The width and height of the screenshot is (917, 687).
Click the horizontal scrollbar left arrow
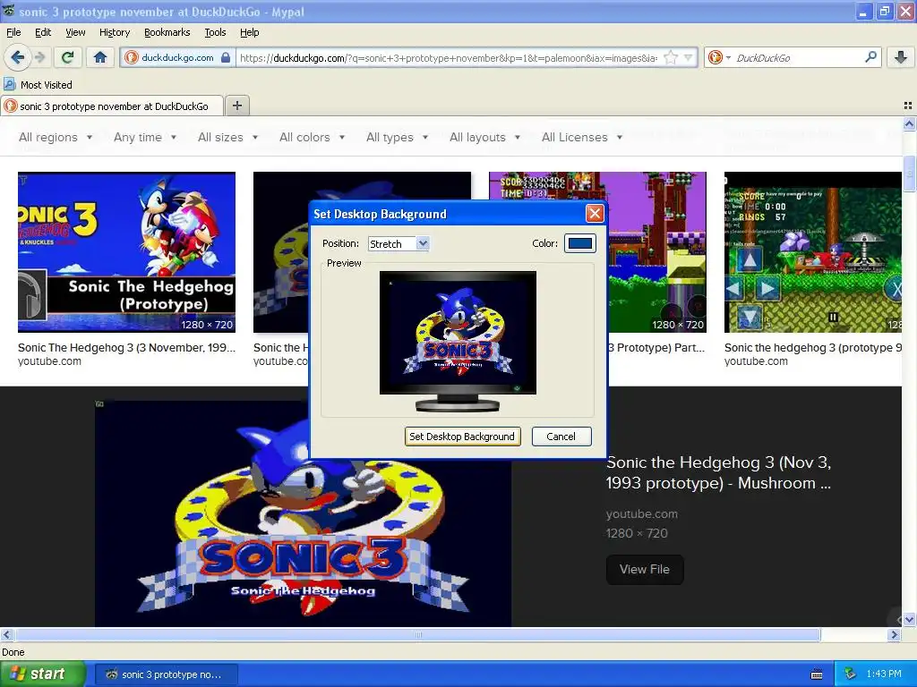(6, 634)
